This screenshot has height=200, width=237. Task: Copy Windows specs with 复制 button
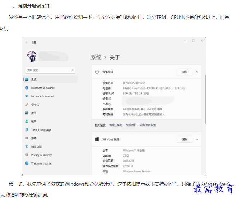tap(185, 139)
